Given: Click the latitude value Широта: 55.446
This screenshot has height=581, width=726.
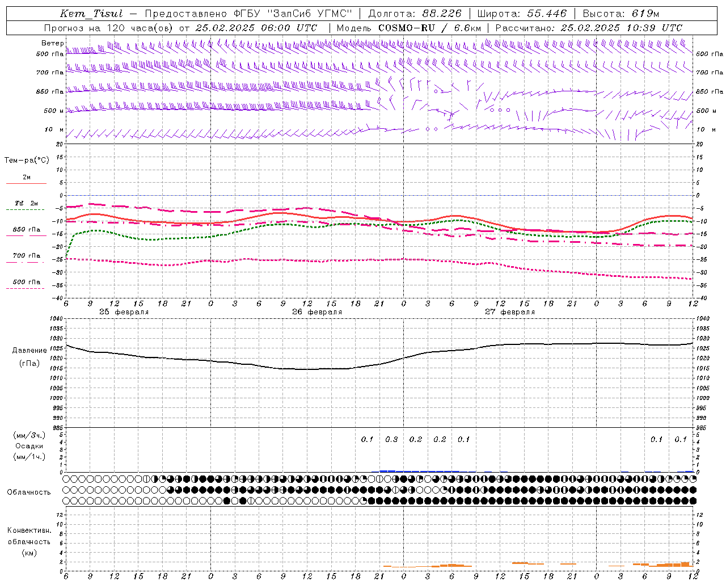Looking at the screenshot, I should tap(522, 14).
